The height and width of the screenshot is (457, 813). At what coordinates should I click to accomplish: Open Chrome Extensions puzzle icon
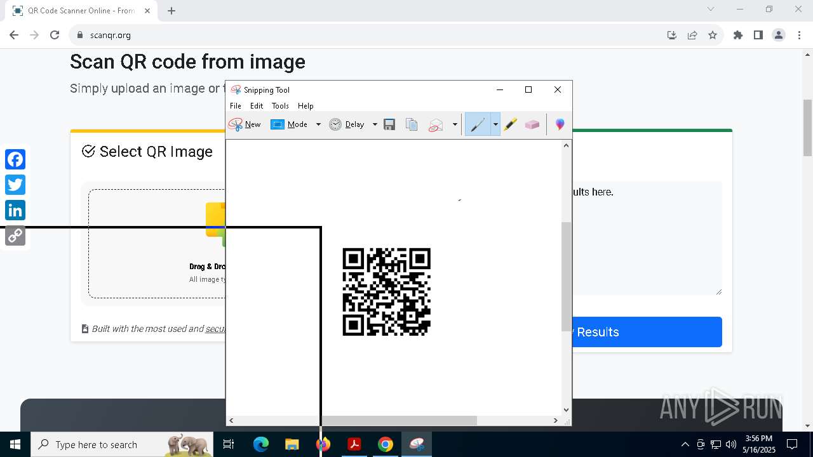click(x=738, y=35)
